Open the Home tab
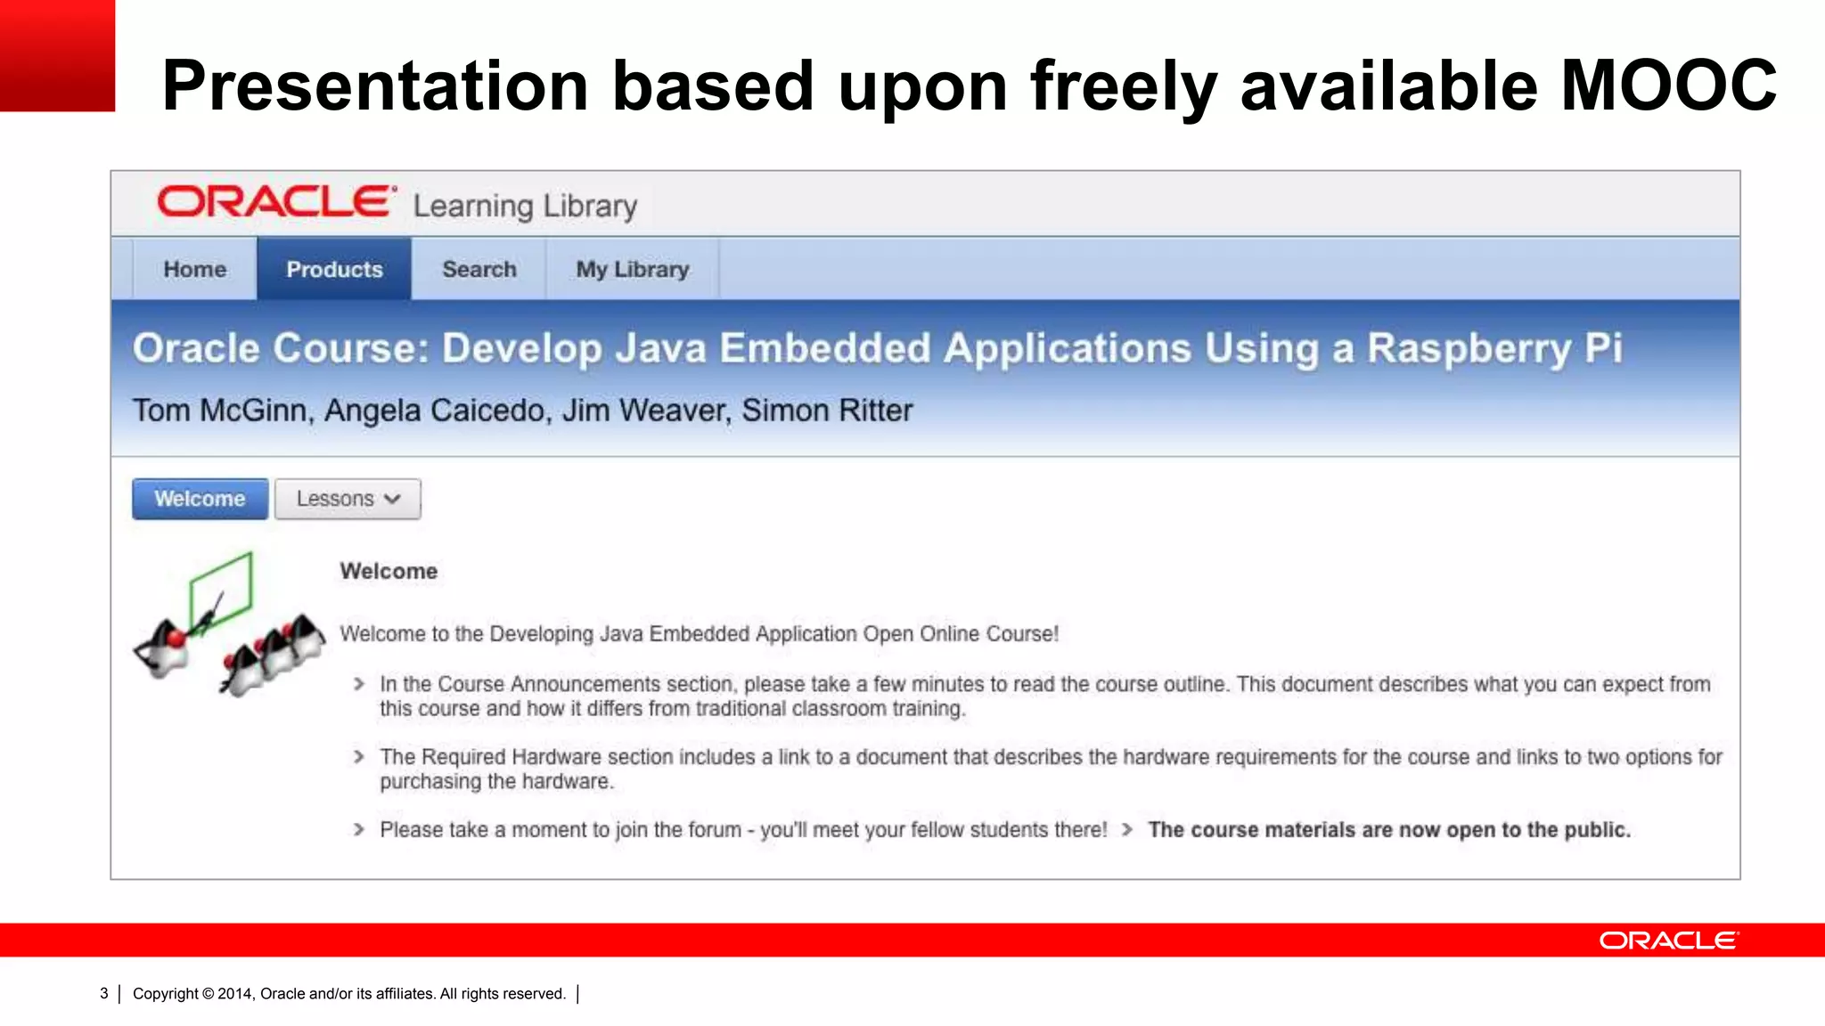Image resolution: width=1825 pixels, height=1026 pixels. (x=195, y=269)
